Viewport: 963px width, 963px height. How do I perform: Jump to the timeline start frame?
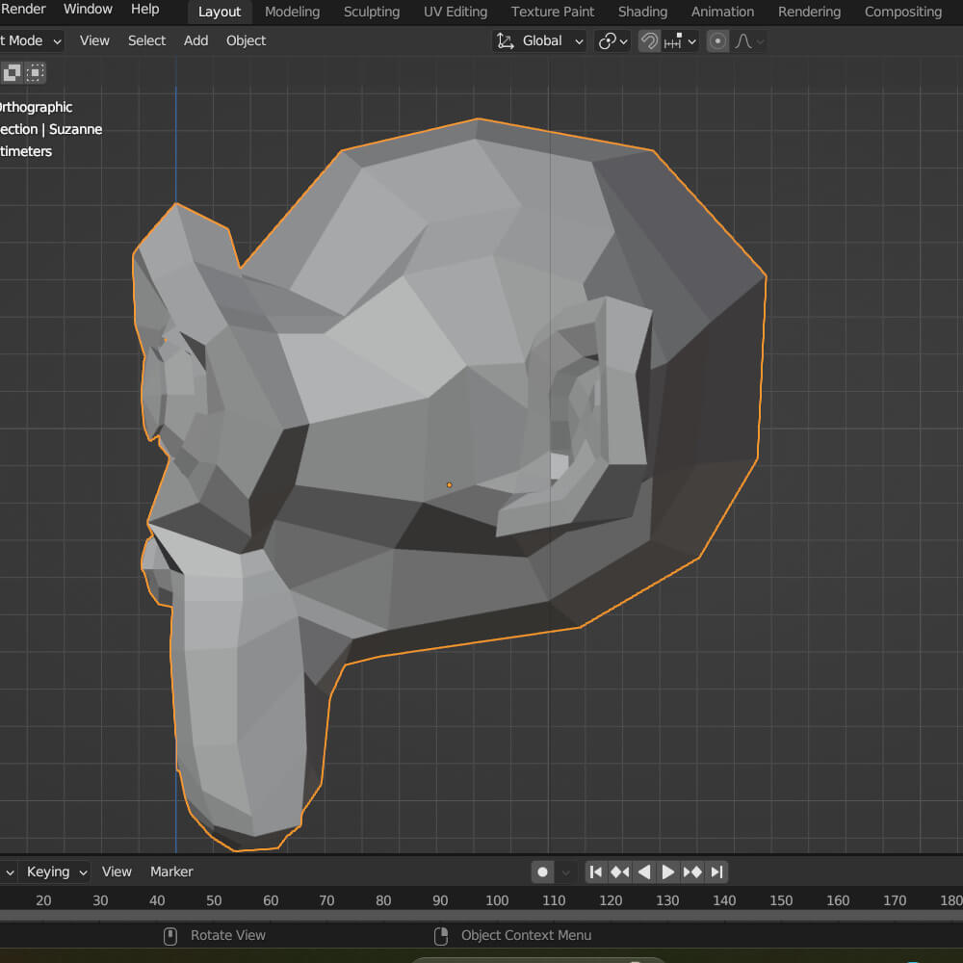[596, 872]
